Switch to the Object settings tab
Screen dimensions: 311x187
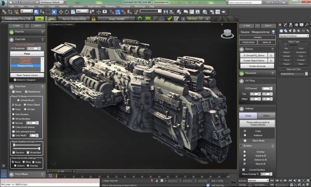click(x=267, y=116)
